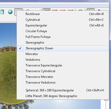Click the cylinder projection toolbar icon
111x109 pixels.
tap(2, 12)
